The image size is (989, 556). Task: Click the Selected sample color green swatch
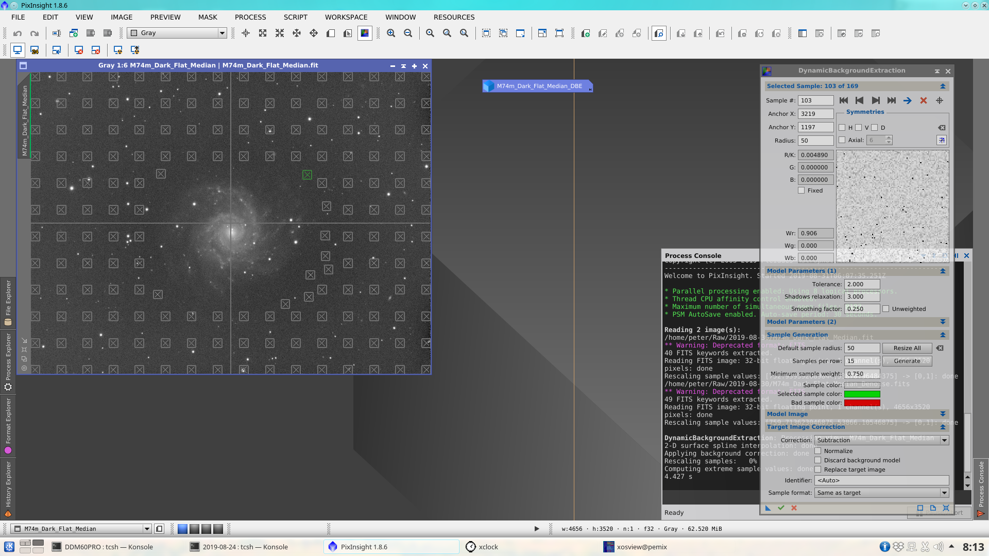[862, 394]
